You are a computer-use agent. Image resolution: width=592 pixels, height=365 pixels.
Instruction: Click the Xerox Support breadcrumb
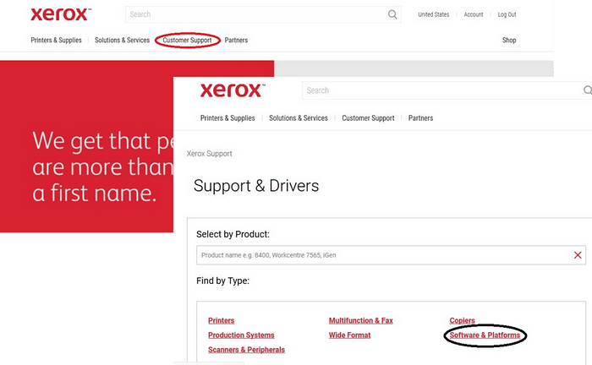point(209,154)
